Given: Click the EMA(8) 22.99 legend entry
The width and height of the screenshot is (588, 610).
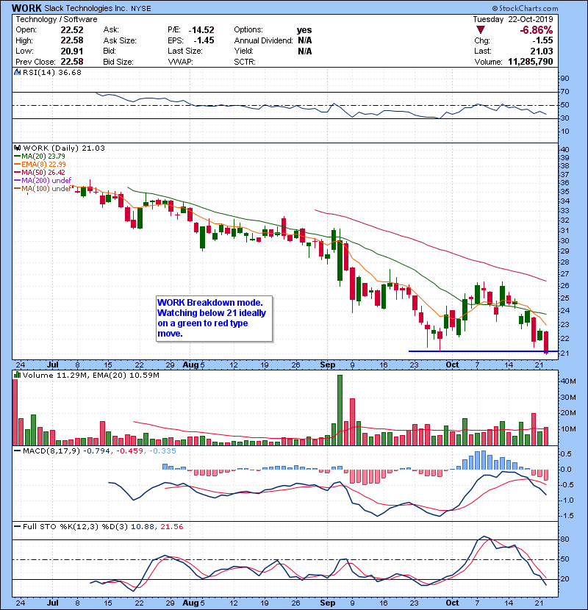Looking at the screenshot, I should 40,164.
